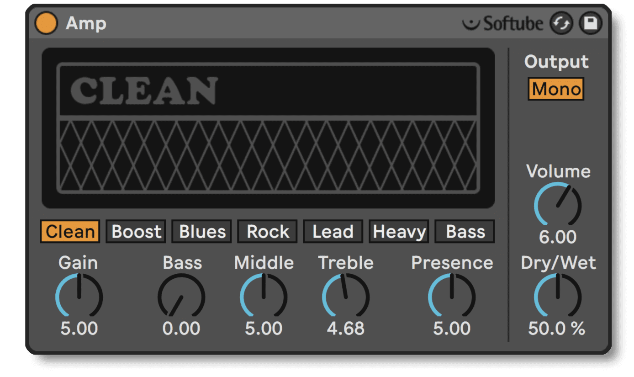634x377 pixels.
Task: Choose the Rock amp model
Action: click(268, 232)
